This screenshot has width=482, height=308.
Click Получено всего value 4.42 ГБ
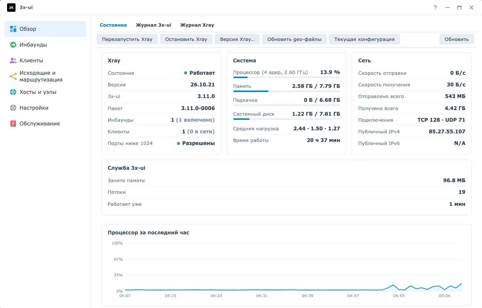point(455,108)
